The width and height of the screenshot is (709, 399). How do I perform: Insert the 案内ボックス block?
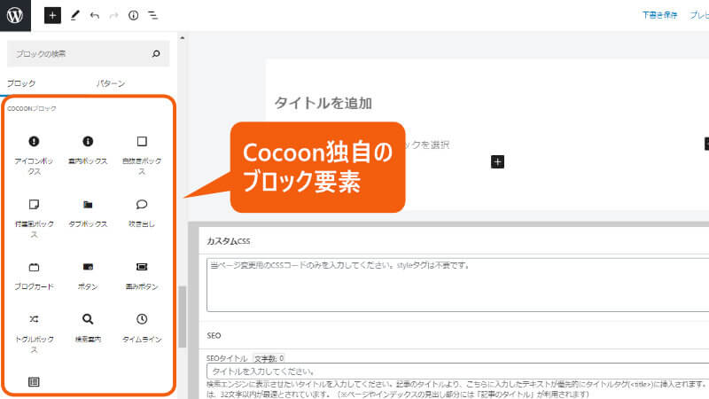[x=88, y=151]
